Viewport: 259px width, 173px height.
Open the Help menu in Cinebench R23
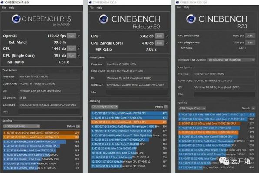tap(186, 7)
